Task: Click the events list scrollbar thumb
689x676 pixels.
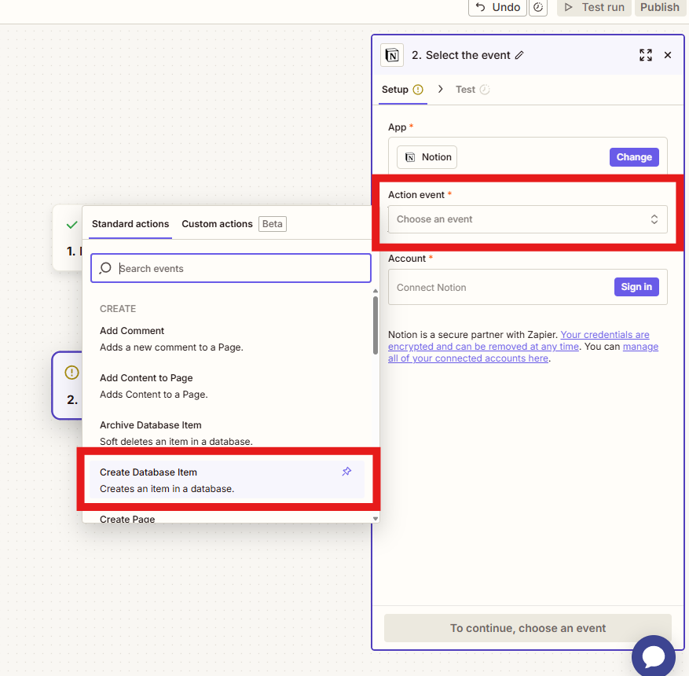Action: (376, 325)
